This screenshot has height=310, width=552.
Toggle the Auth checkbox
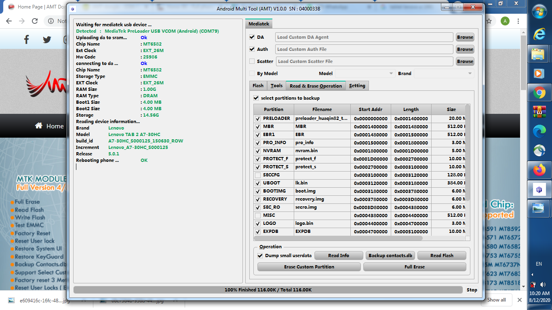(252, 49)
